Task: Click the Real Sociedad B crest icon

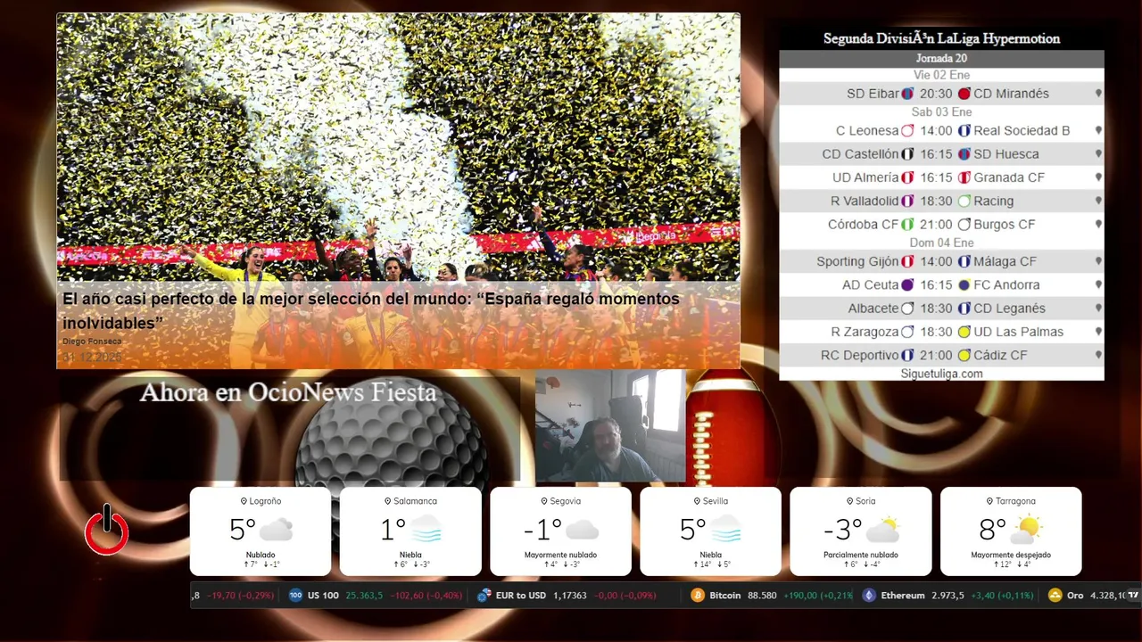Action: coord(964,130)
